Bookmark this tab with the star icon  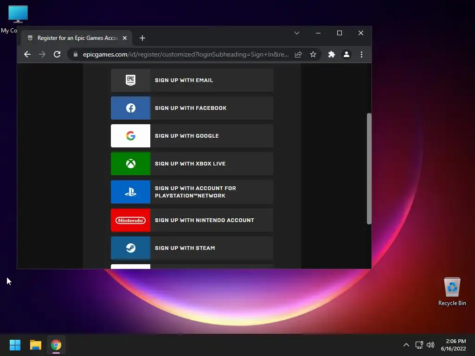[313, 55]
